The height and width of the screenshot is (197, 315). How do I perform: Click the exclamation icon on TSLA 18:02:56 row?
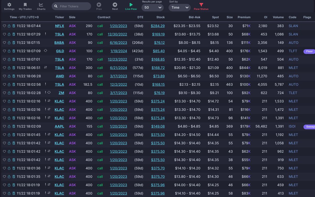pyautogui.click(x=46, y=84)
